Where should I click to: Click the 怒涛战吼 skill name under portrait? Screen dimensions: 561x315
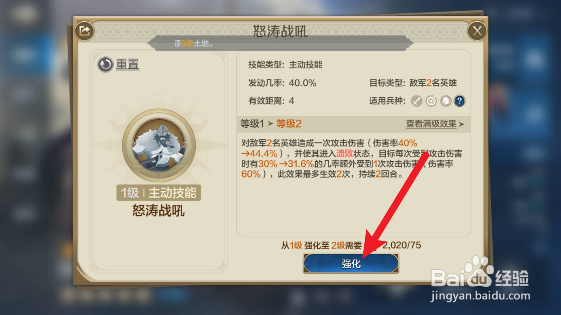click(x=158, y=211)
